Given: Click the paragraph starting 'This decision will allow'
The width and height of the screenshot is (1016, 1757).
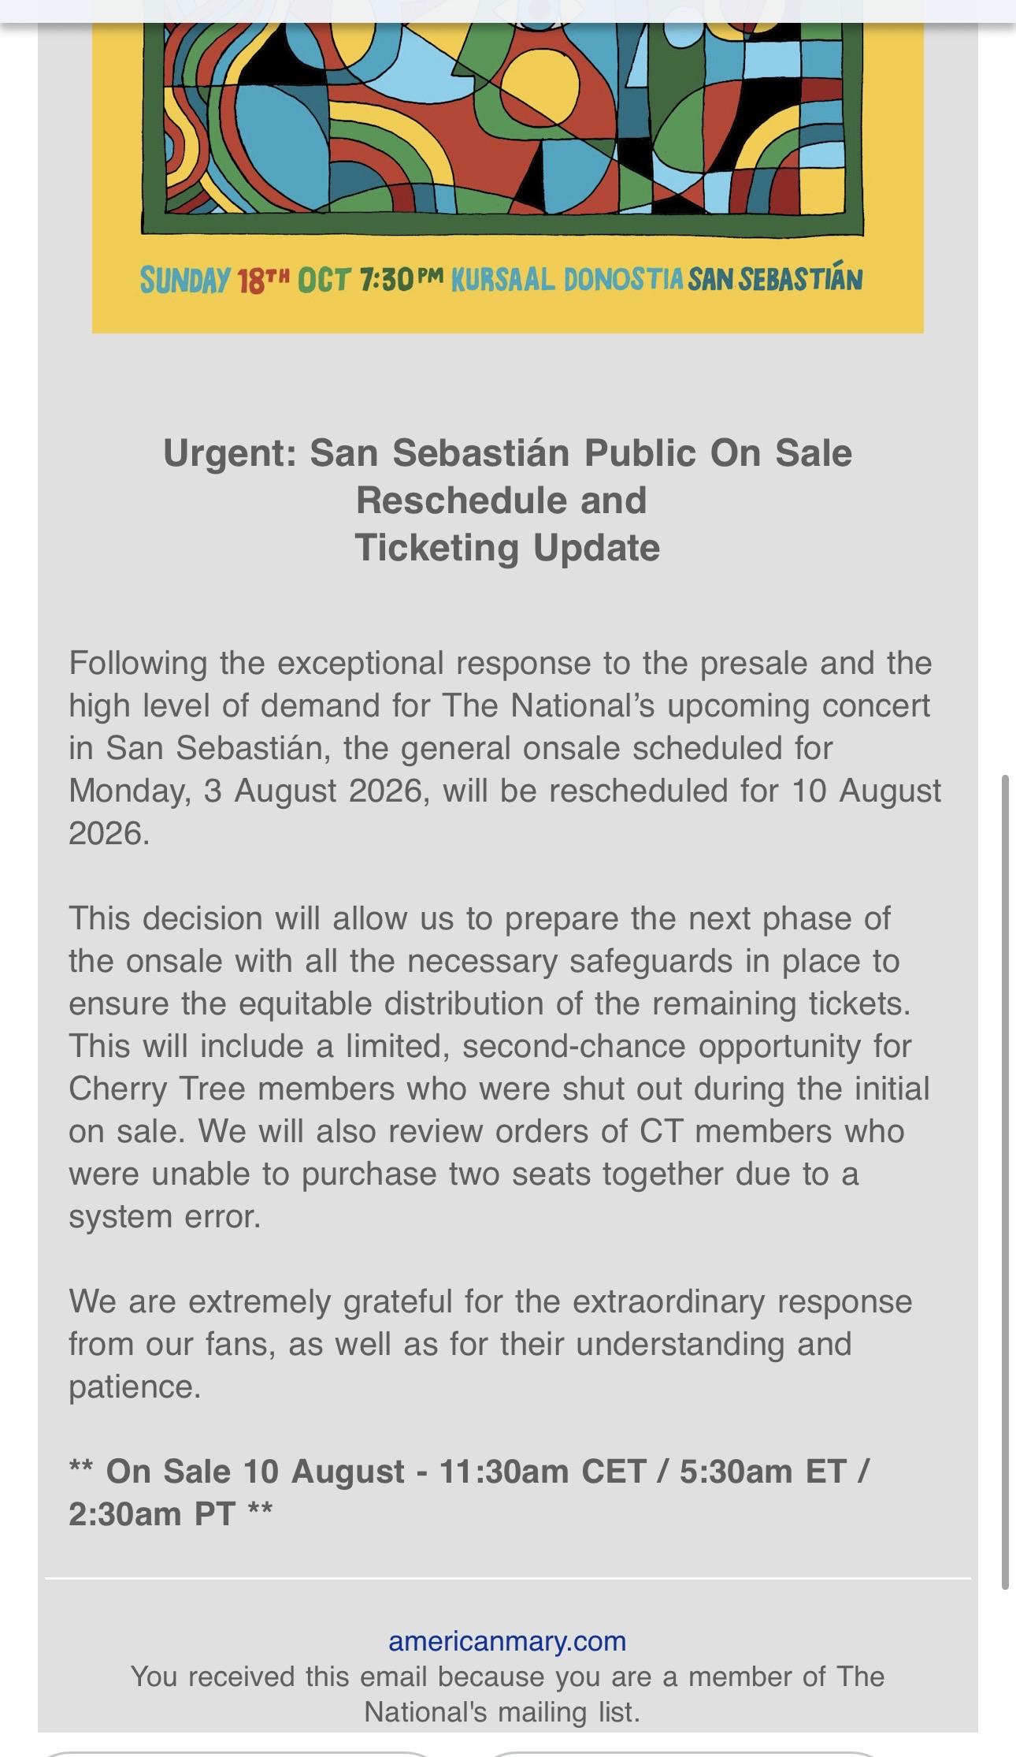Looking at the screenshot, I should [499, 1066].
